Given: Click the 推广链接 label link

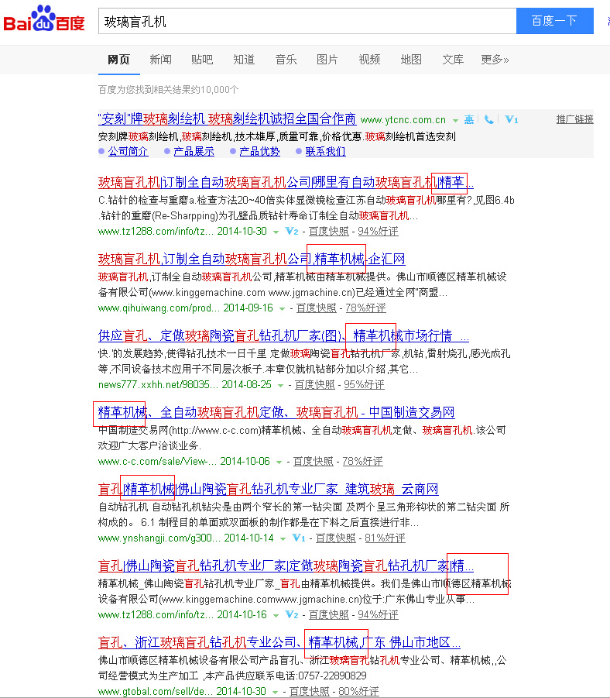Looking at the screenshot, I should (x=574, y=119).
